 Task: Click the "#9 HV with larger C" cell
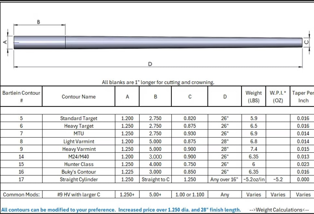[x=78, y=195]
